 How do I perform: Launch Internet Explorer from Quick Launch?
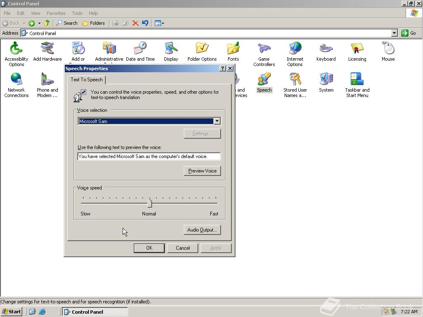(x=42, y=312)
